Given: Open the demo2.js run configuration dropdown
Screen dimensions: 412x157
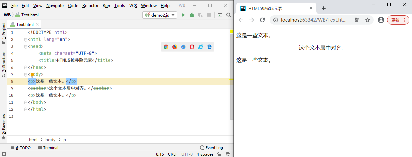Looking at the screenshot, I should coord(160,15).
